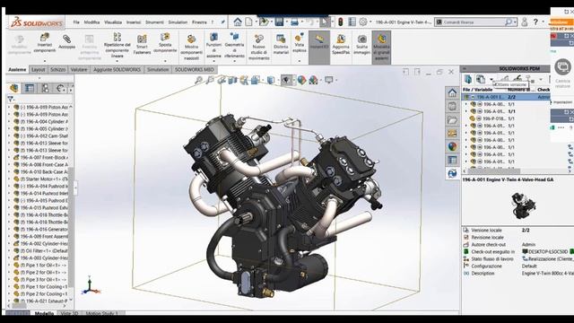Image resolution: width=574 pixels, height=323 pixels.
Task: Open the SOLIDWORKS MBD tab
Action: coord(195,70)
